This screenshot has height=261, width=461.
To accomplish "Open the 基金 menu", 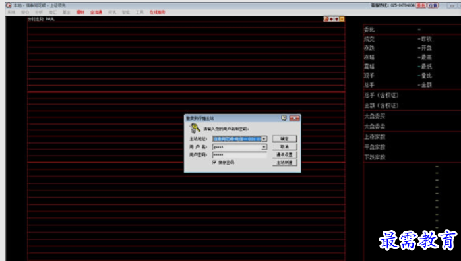I will coord(67,12).
